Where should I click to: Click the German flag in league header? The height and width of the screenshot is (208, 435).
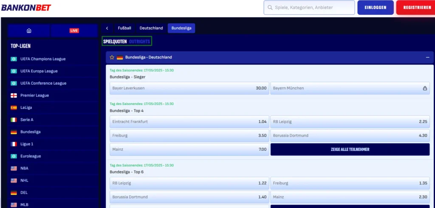pyautogui.click(x=120, y=58)
